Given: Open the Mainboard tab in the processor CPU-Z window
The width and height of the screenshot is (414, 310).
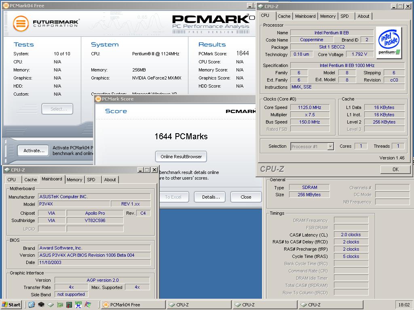Looking at the screenshot, I should [305, 16].
